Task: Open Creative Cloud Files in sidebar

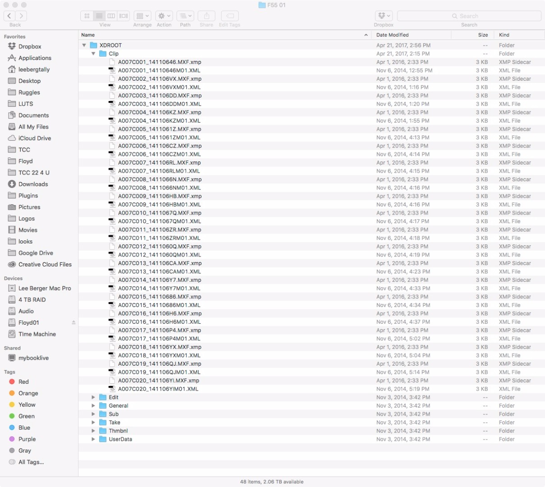Action: (x=45, y=264)
